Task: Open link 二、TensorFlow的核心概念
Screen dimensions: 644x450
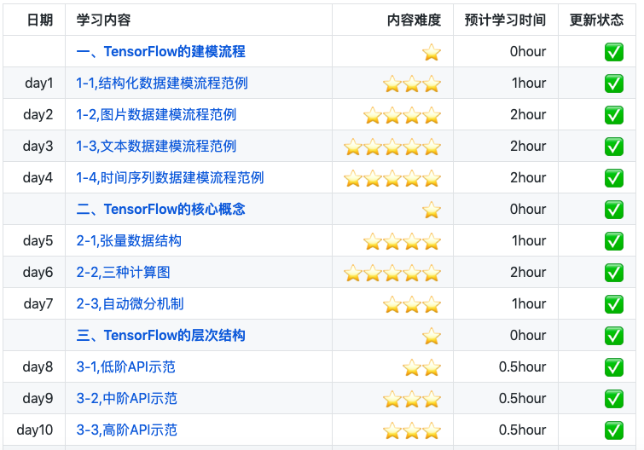Action: coord(160,210)
